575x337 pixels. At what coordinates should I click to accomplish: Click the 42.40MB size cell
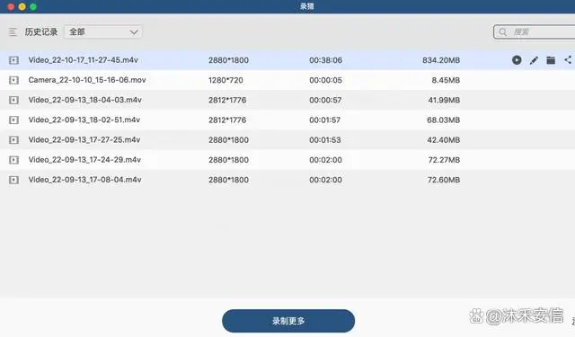click(443, 140)
